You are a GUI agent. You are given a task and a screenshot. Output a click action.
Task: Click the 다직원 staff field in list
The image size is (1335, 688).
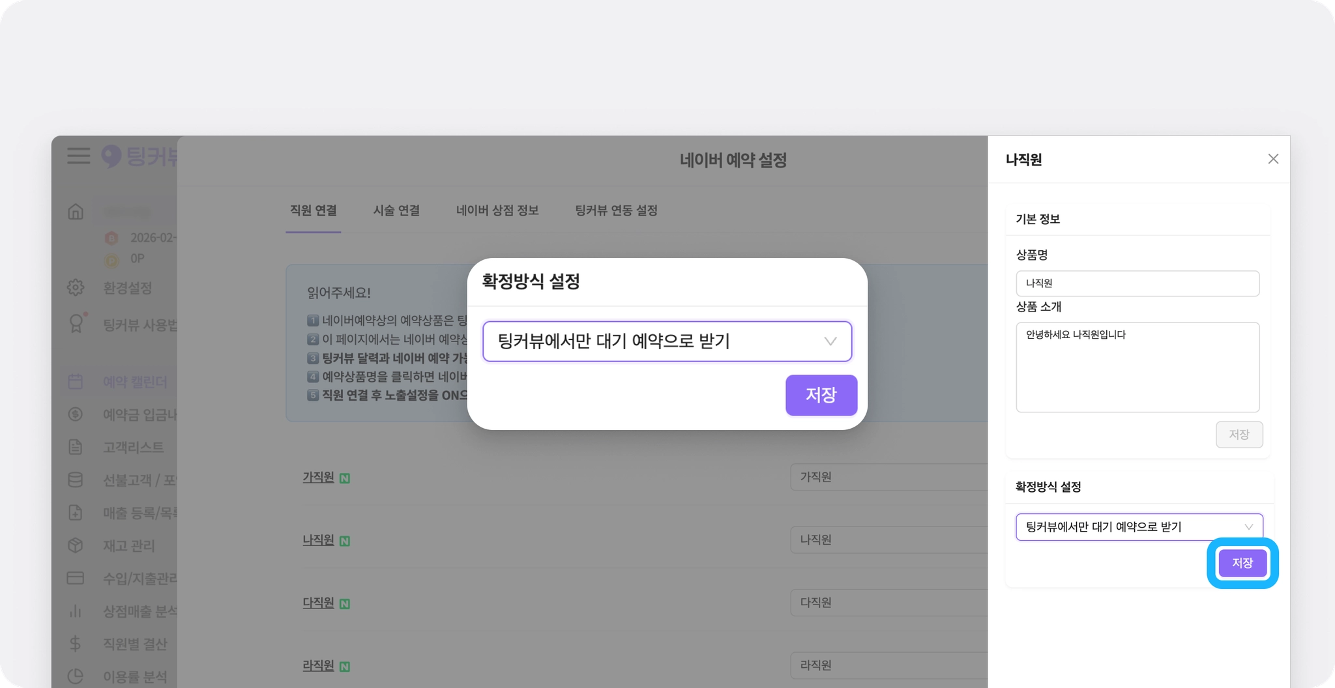(x=889, y=602)
